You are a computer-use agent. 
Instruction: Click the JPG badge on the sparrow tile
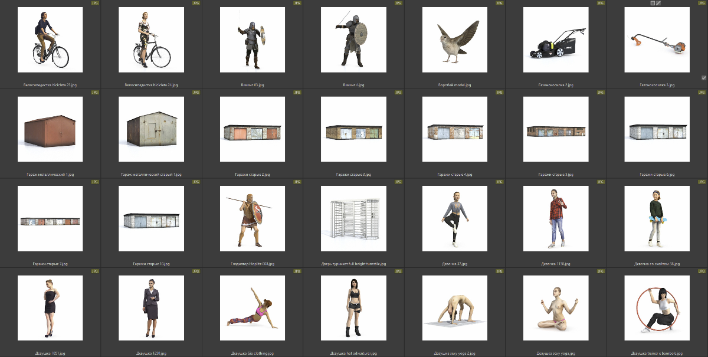tap(499, 4)
